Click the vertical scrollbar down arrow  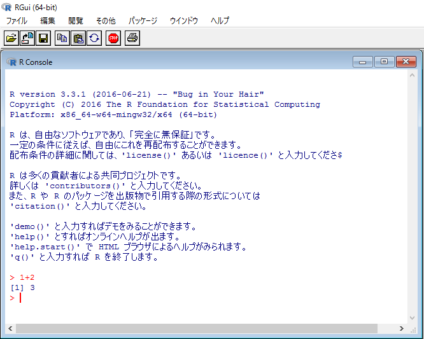tap(412, 318)
